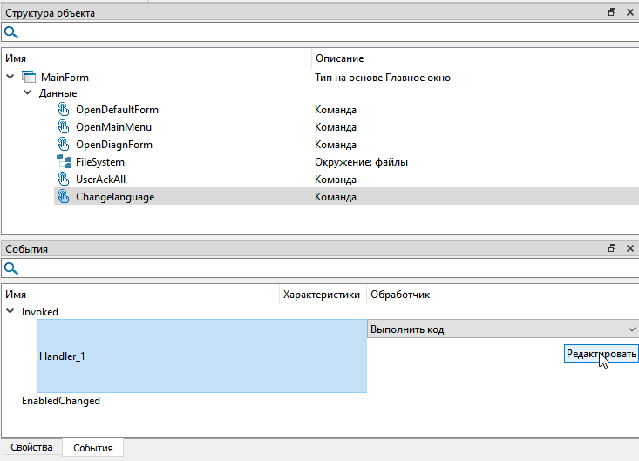Click the Changelanguage command icon
The height and width of the screenshot is (461, 639).
click(x=63, y=197)
